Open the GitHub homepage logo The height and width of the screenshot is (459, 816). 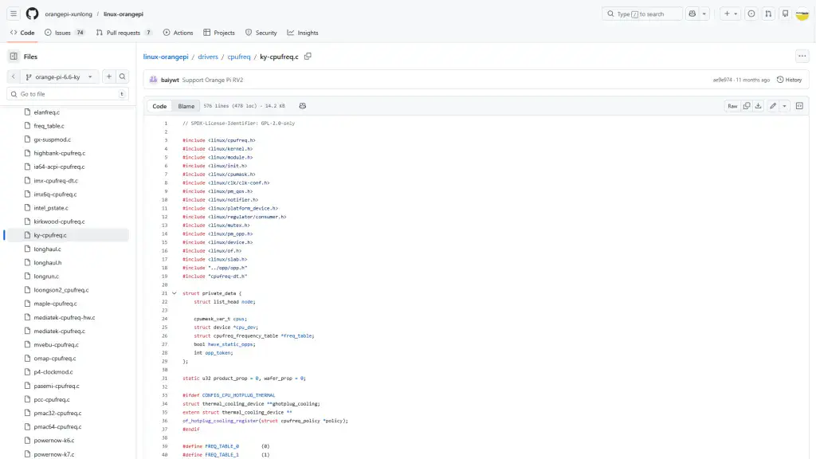[x=32, y=14]
